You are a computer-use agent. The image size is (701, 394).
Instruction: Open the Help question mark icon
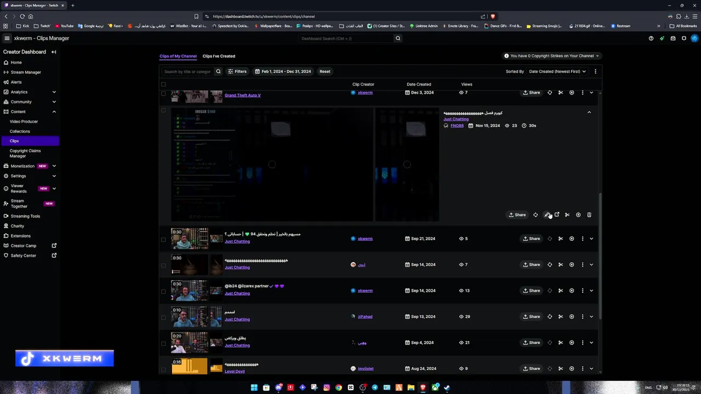651,38
